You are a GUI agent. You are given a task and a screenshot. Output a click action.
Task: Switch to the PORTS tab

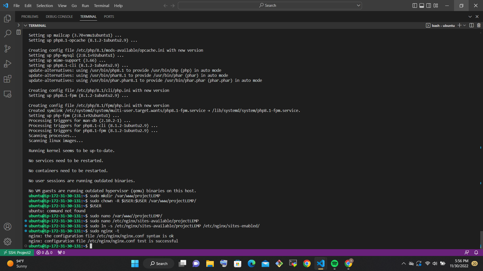pos(109,17)
